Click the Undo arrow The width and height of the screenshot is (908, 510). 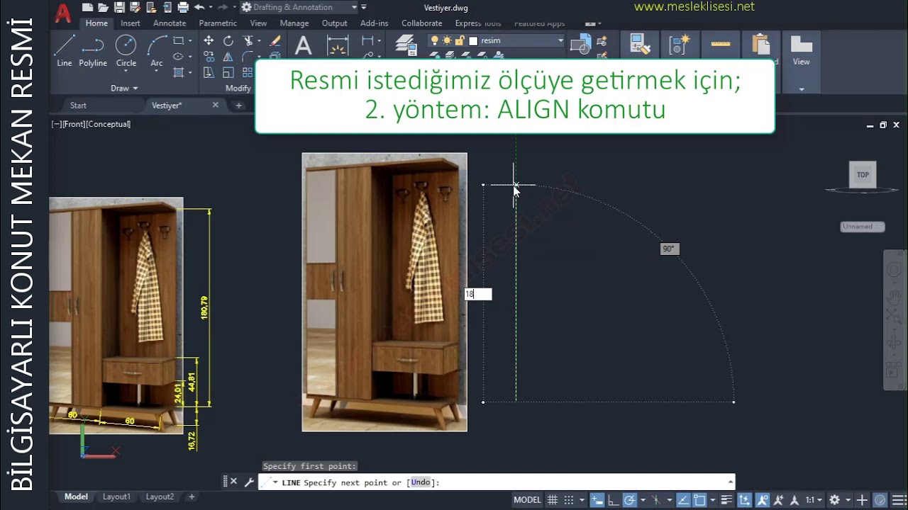199,7
